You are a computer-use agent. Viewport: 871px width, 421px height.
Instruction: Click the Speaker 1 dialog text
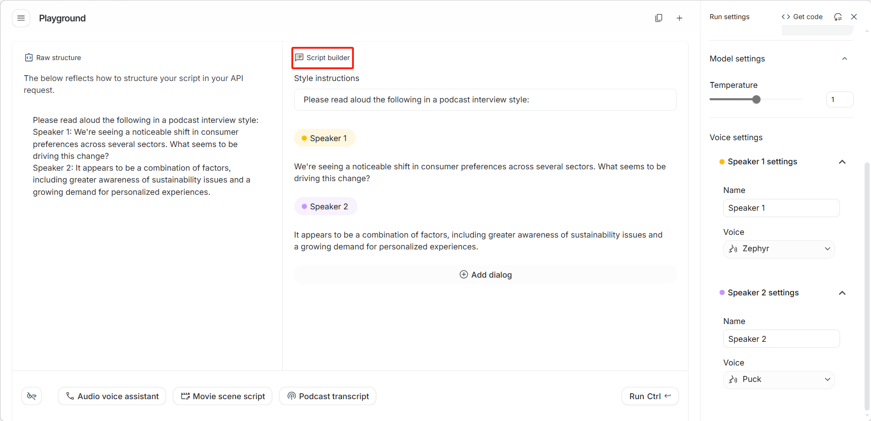pos(480,172)
